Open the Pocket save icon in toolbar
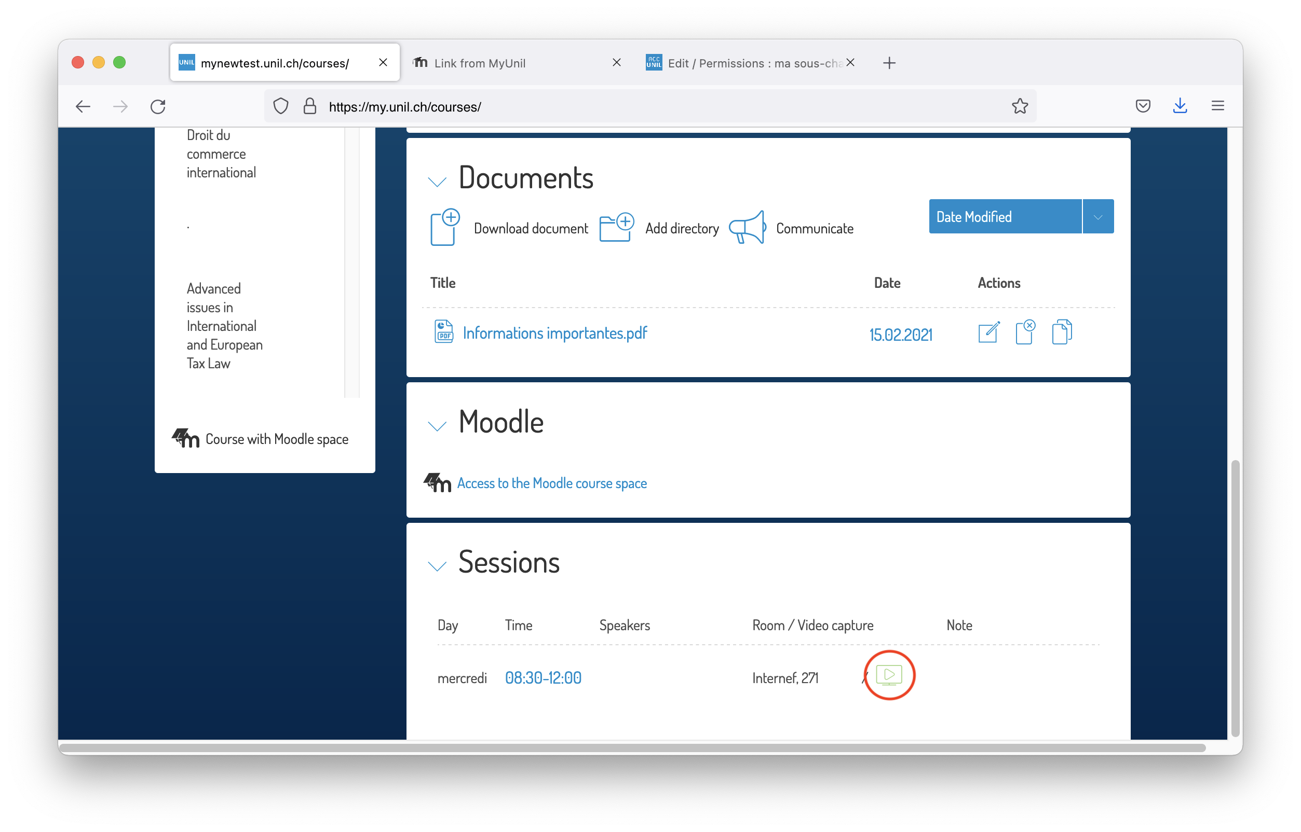 point(1143,106)
